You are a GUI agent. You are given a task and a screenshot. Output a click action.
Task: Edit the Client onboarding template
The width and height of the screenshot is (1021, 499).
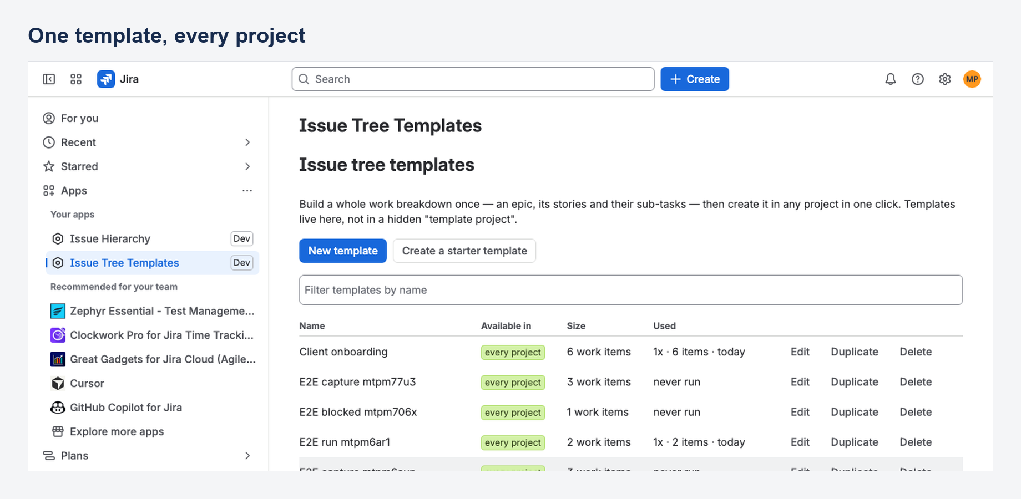(x=800, y=352)
